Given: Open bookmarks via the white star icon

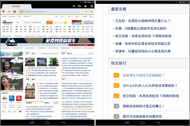Looking at the screenshot, I should point(86,6).
